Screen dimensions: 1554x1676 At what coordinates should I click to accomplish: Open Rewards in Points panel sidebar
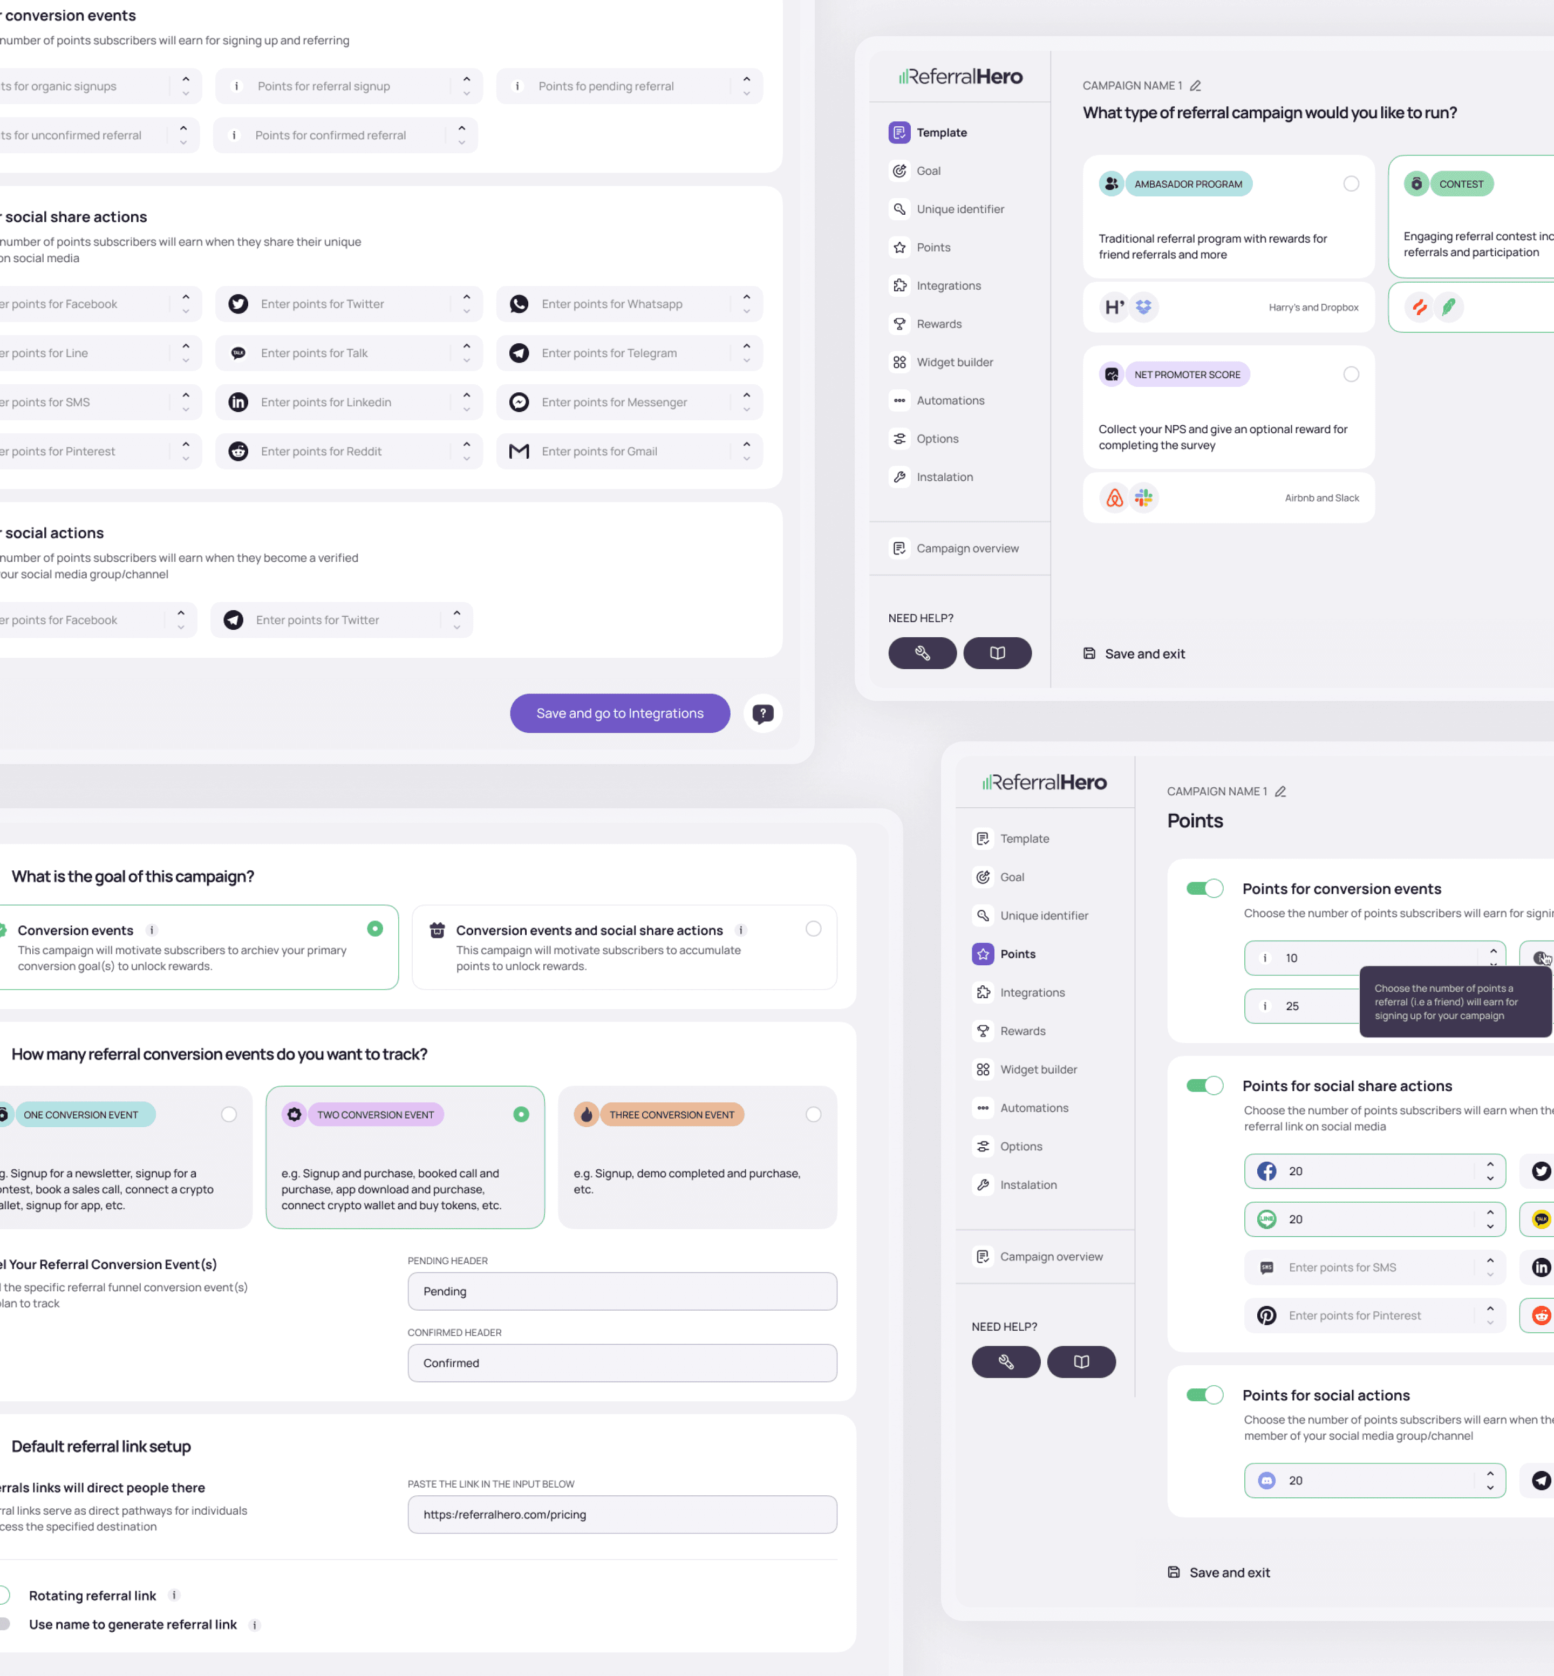click(1022, 1031)
